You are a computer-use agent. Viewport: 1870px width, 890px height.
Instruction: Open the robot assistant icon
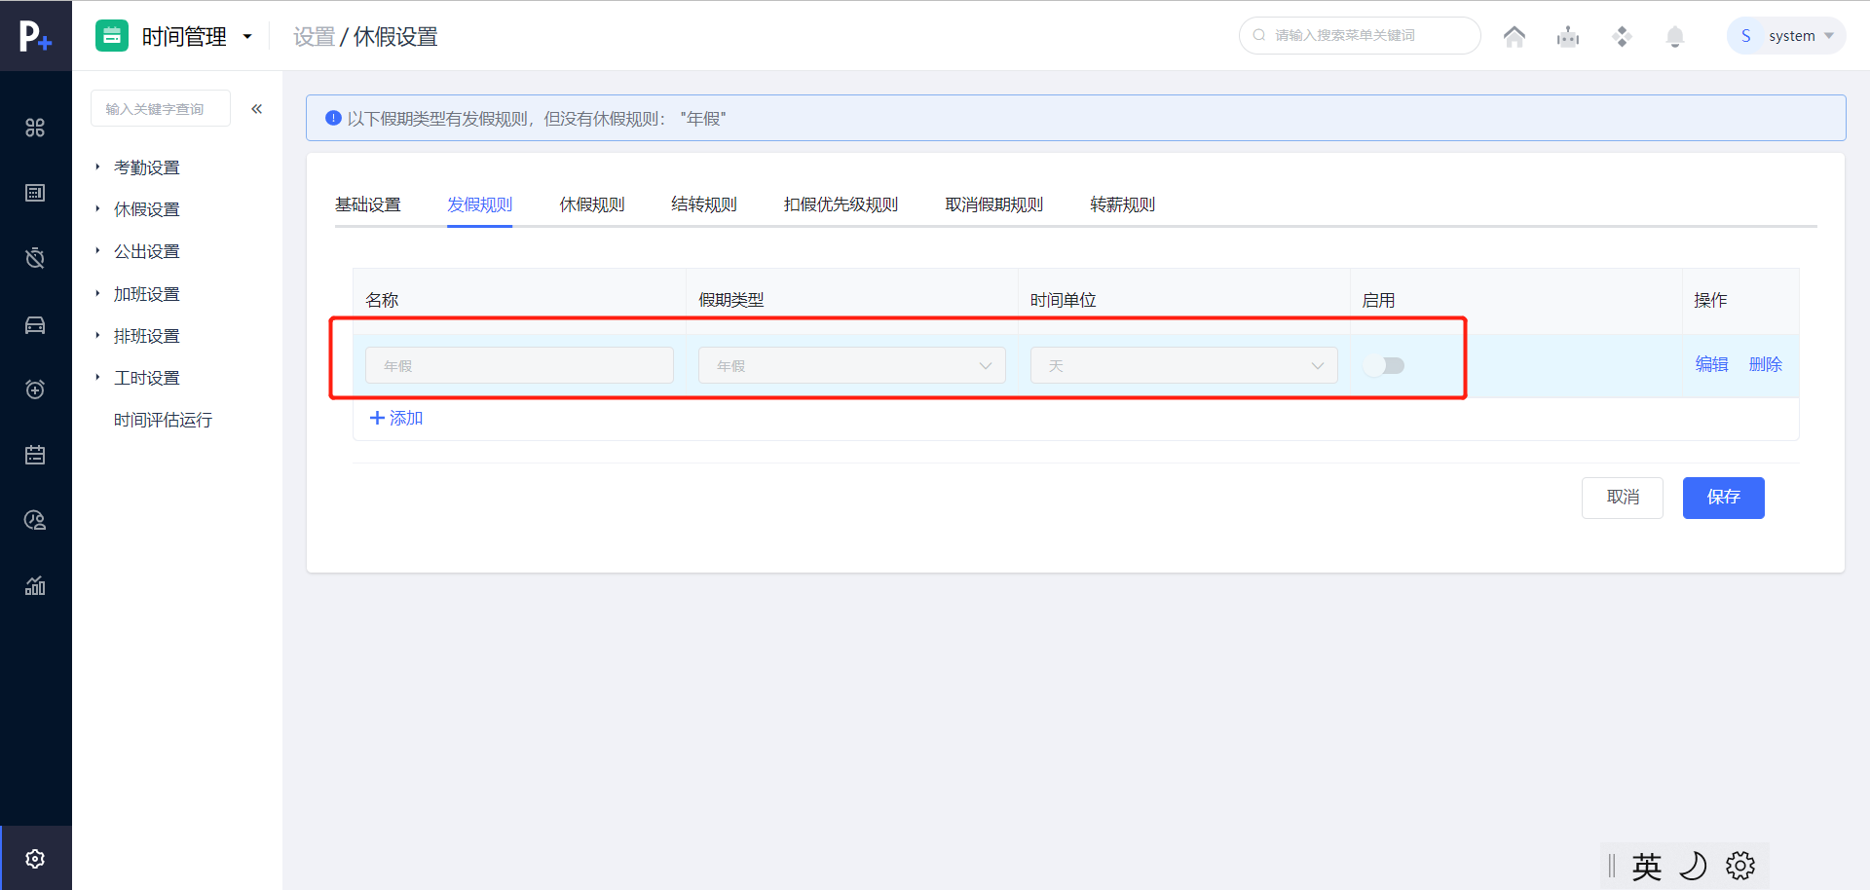coord(1568,37)
